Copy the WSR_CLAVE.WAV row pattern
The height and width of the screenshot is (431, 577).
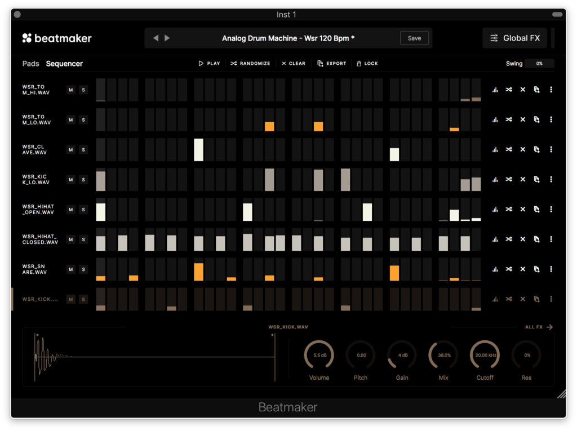tap(536, 149)
